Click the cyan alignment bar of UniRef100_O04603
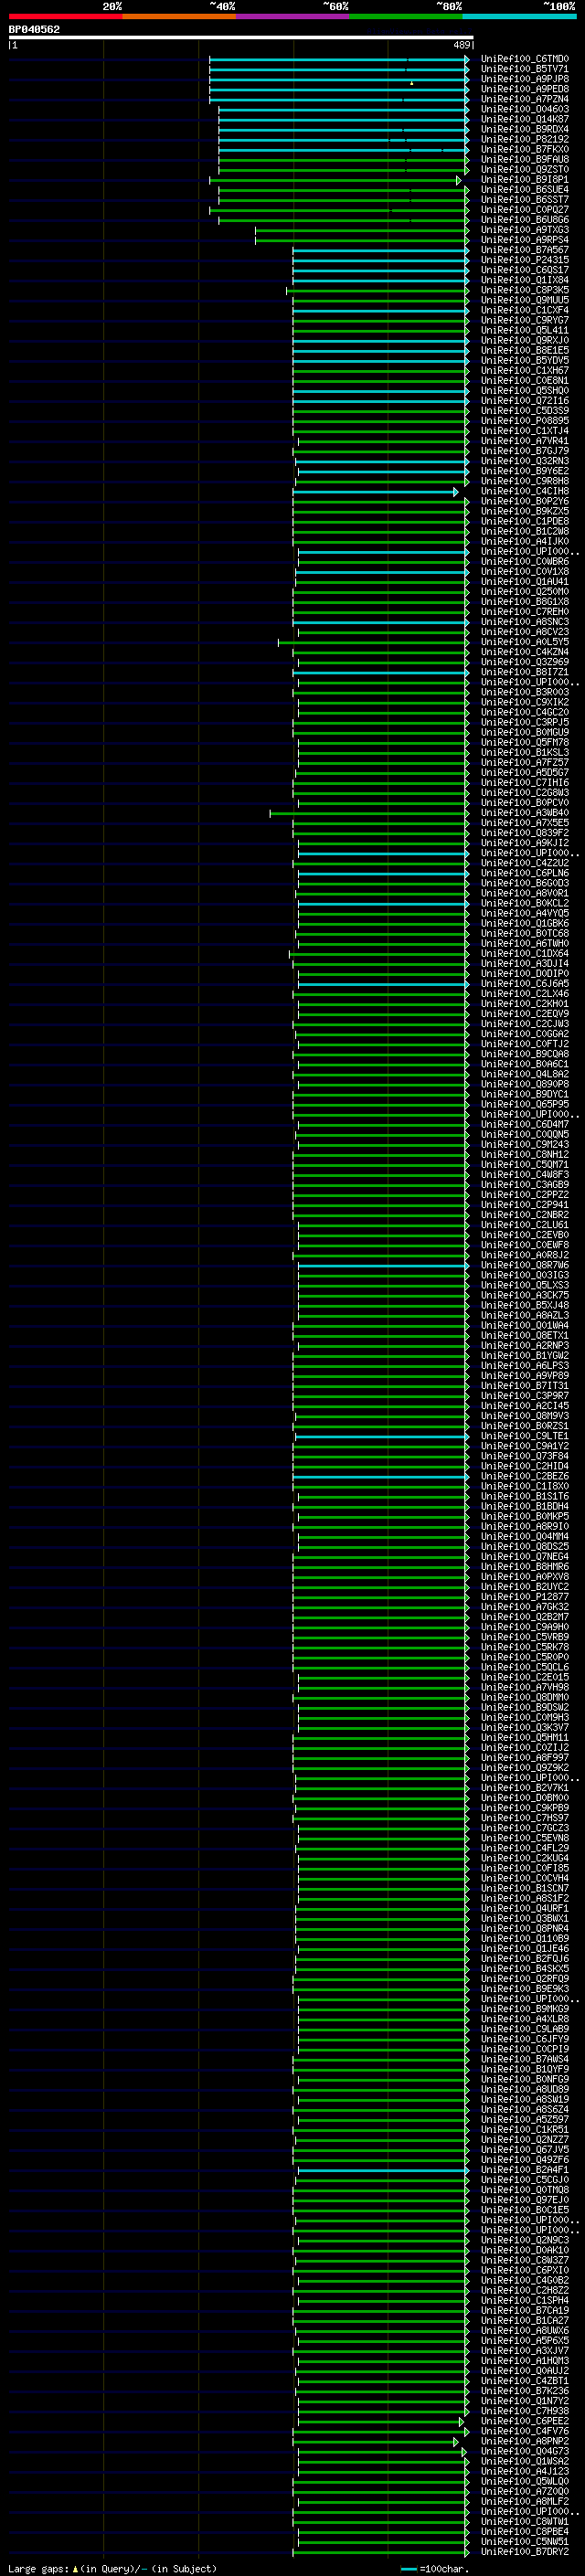585x2576 pixels. click(x=343, y=110)
